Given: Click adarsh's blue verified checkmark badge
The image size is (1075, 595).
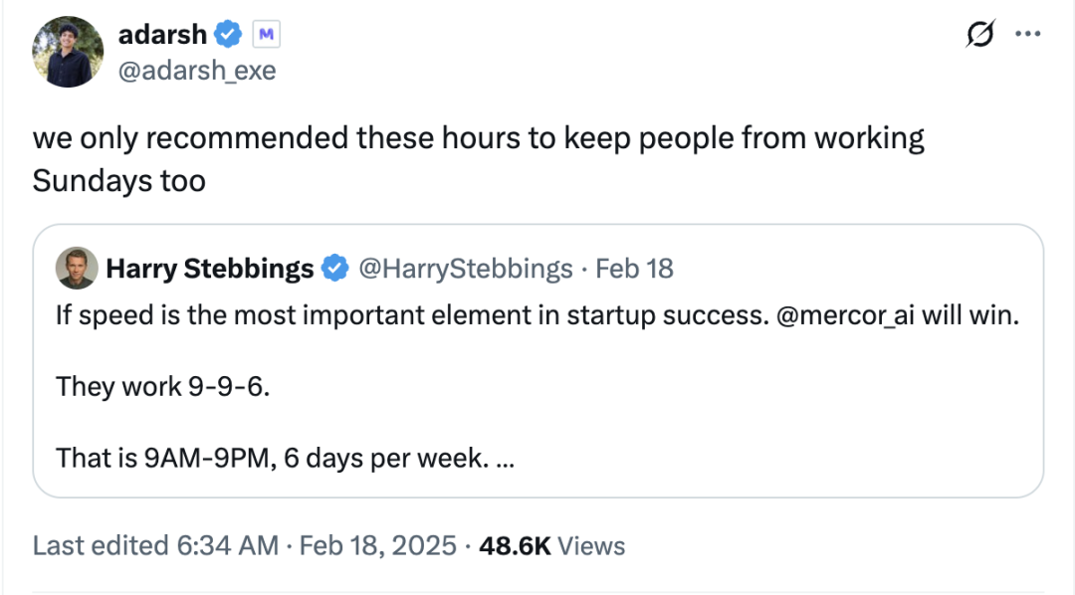Looking at the screenshot, I should [x=228, y=34].
